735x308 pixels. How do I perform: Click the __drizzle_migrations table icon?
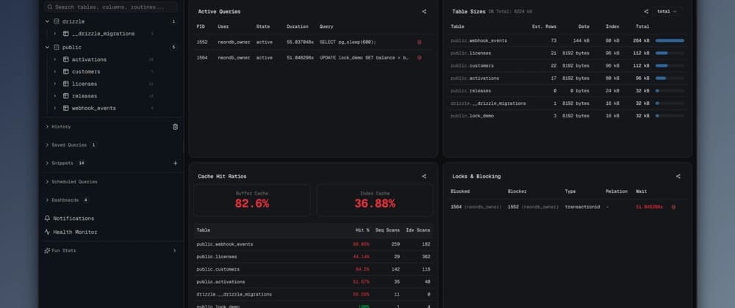(x=65, y=34)
